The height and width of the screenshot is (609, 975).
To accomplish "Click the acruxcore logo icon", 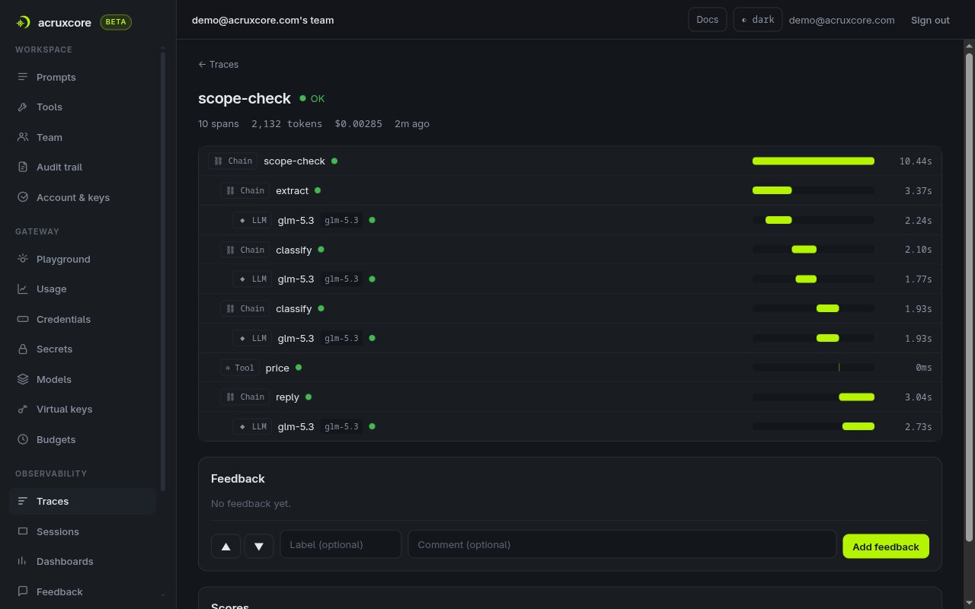I will click(x=24, y=22).
